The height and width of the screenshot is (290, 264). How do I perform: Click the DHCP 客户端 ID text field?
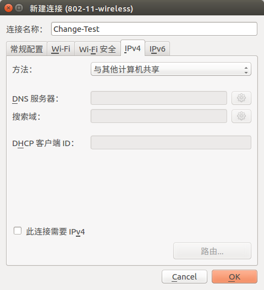[x=171, y=142]
